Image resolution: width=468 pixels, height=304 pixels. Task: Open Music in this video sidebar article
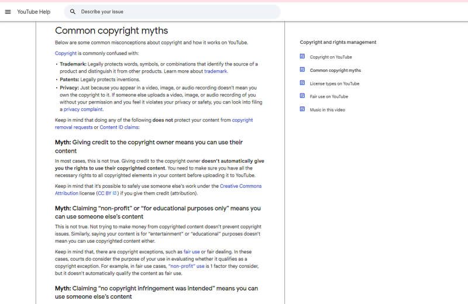(x=328, y=110)
